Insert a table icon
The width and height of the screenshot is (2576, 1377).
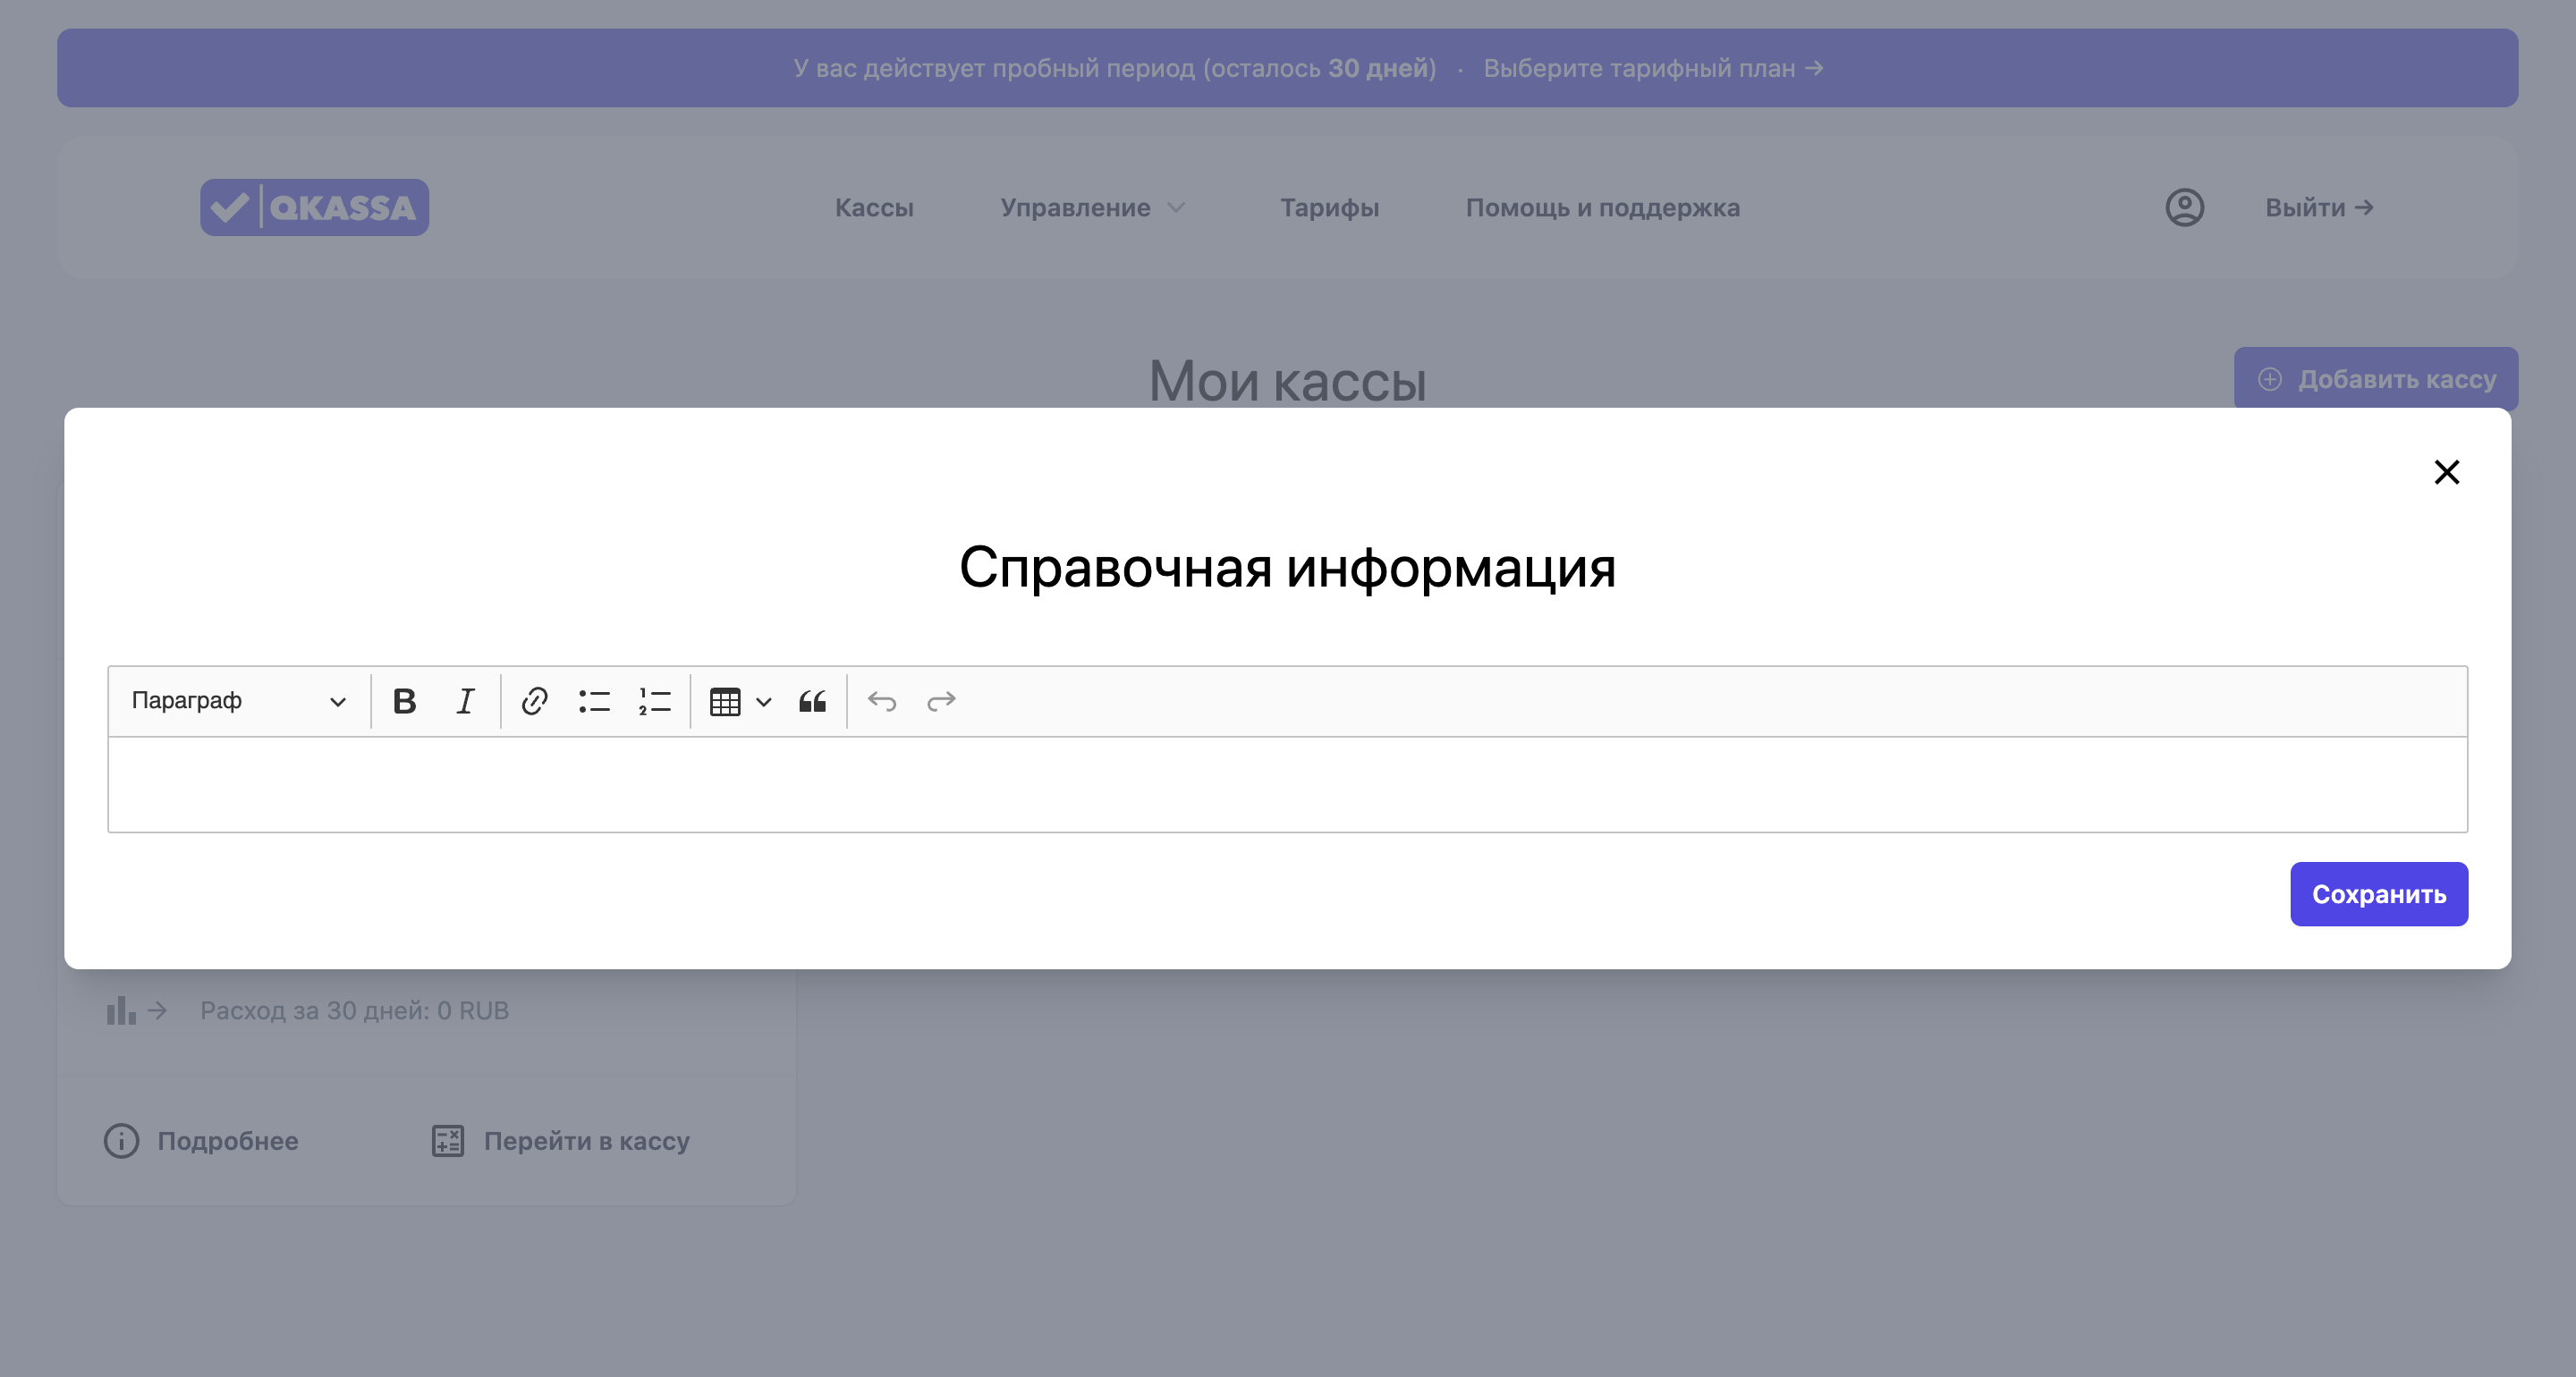tap(725, 701)
